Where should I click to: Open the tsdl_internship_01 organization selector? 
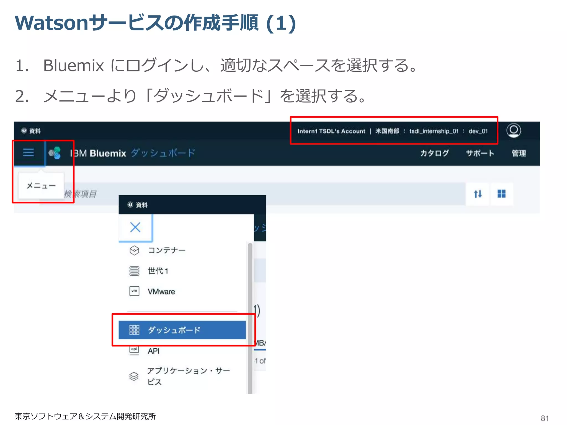(434, 131)
